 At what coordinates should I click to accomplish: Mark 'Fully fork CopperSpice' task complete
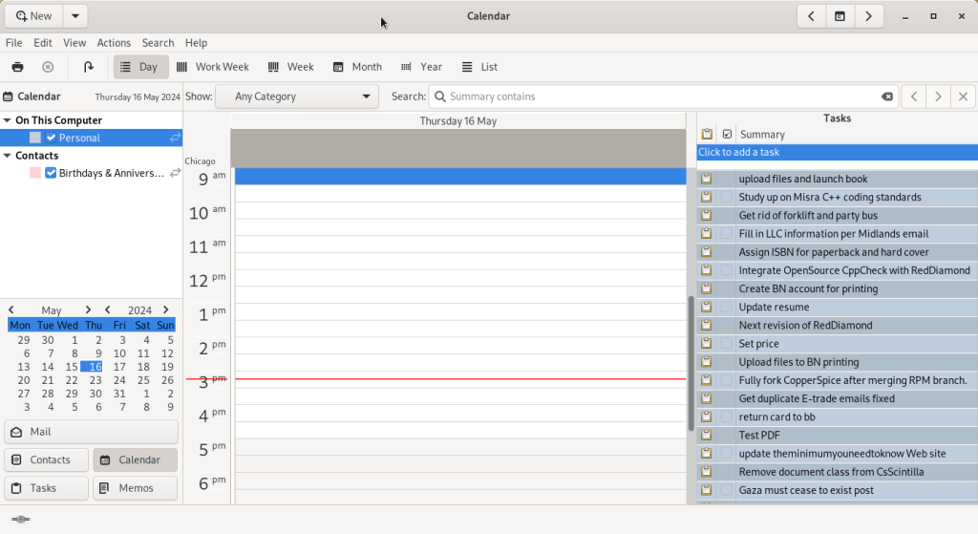point(727,380)
